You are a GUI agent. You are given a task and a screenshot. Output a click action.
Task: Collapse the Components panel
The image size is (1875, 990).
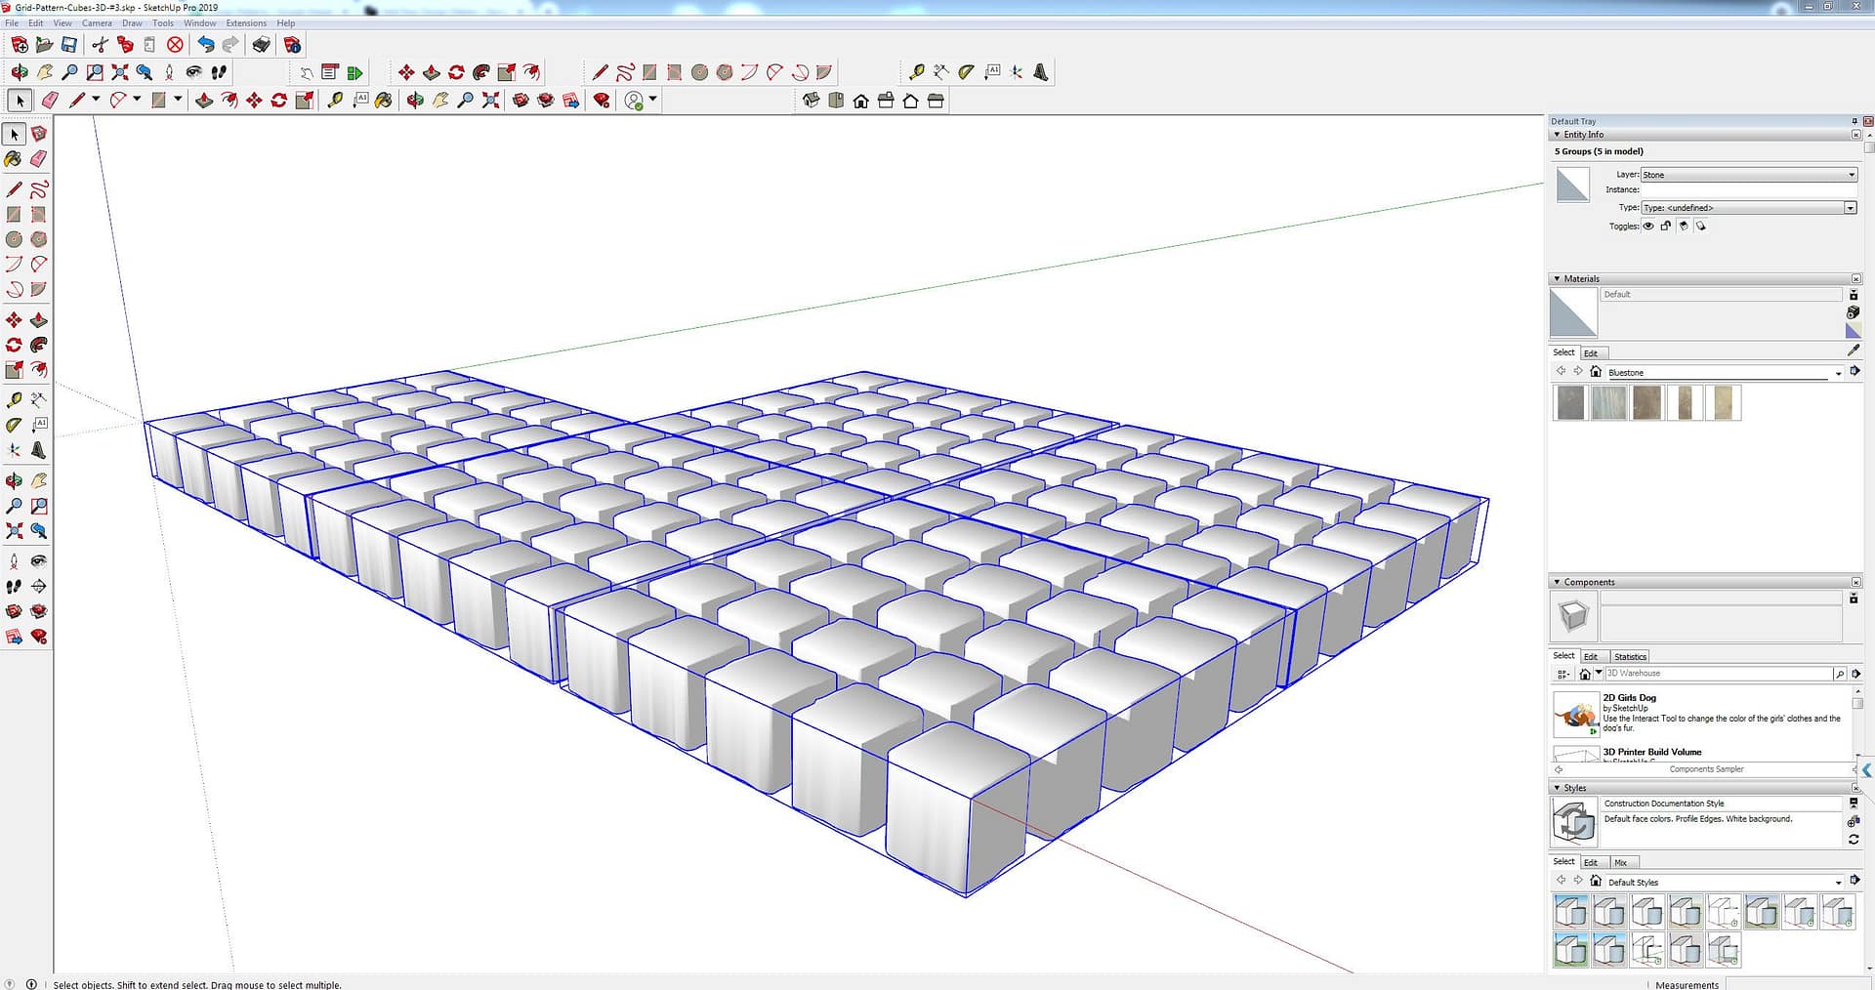(1557, 582)
